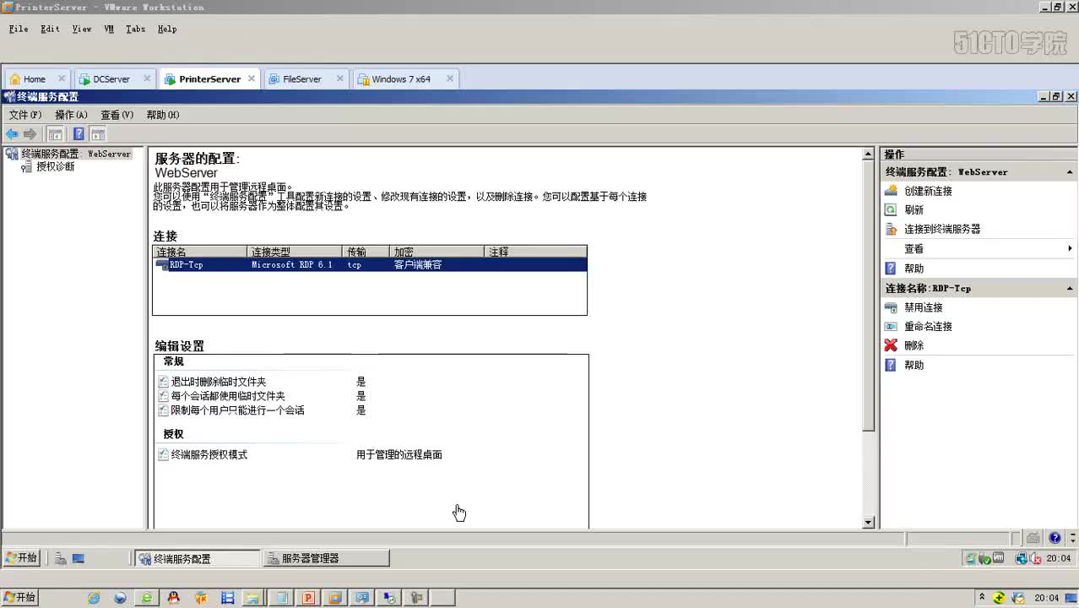This screenshot has height=608, width=1079.
Task: Open the 查看 submenu arrow in the actions pane
Action: [1070, 248]
